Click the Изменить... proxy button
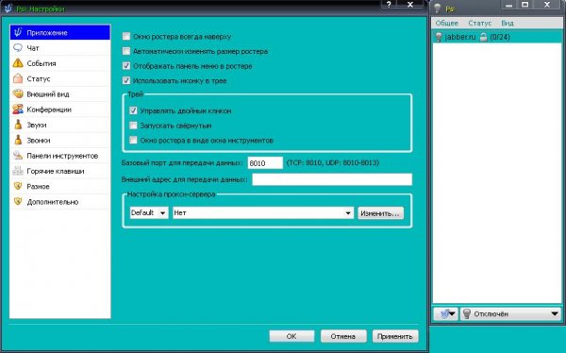566x353 pixels. pyautogui.click(x=380, y=213)
